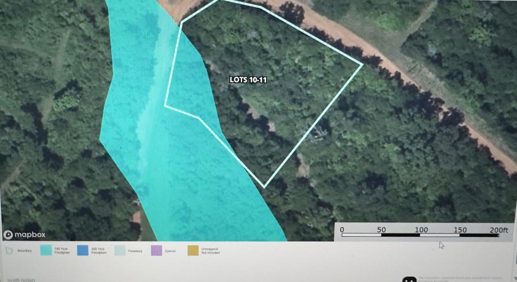The image size is (517, 282).
Task: Click the 200ft mark on scale bar
Action: click(498, 230)
